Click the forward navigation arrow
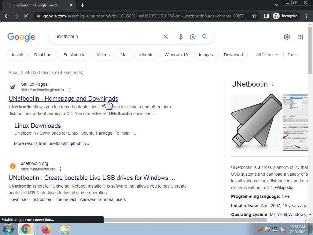This screenshot has height=235, width=313. tap(17, 16)
